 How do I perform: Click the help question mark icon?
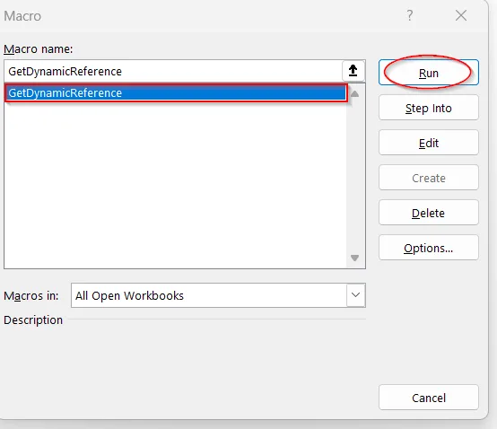tap(409, 15)
